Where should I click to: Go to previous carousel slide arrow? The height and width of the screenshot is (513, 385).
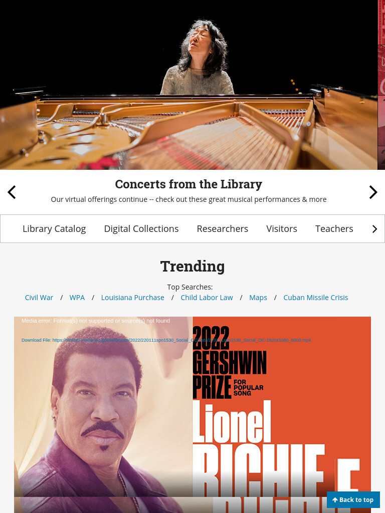coord(12,192)
